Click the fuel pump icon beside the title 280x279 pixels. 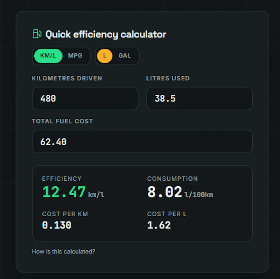point(37,34)
